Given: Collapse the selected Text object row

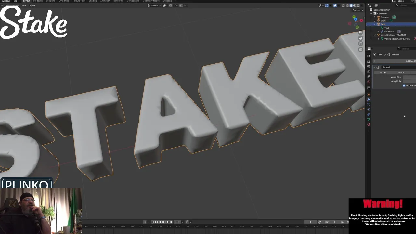Looking at the screenshot, I should 375,24.
